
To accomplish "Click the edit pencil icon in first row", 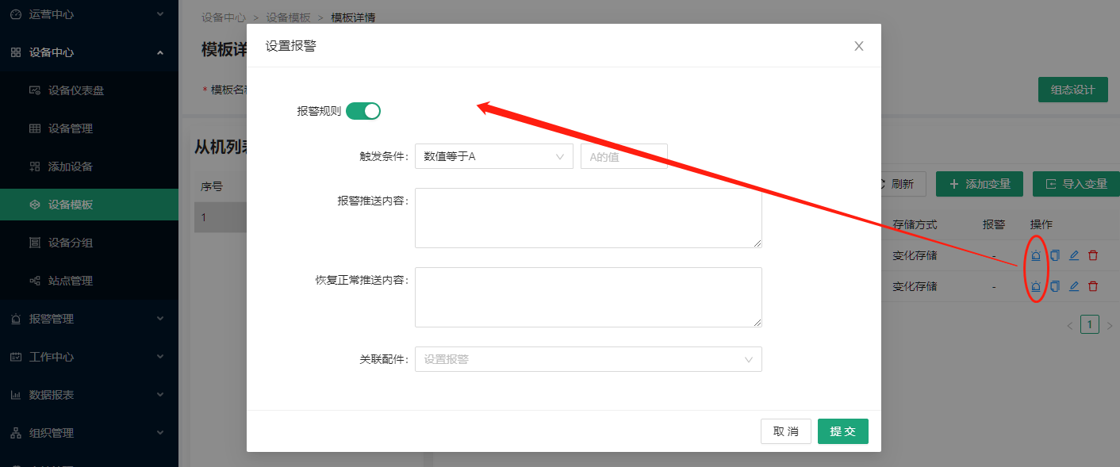I will 1074,255.
